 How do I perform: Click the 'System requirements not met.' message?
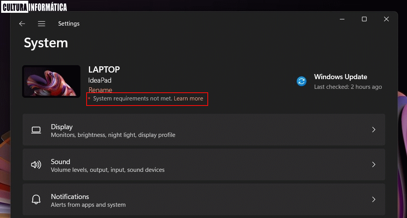tap(132, 99)
